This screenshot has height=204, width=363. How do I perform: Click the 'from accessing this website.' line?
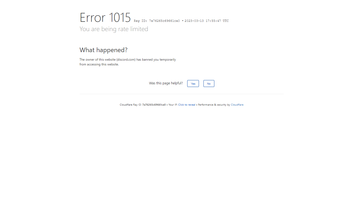click(99, 64)
